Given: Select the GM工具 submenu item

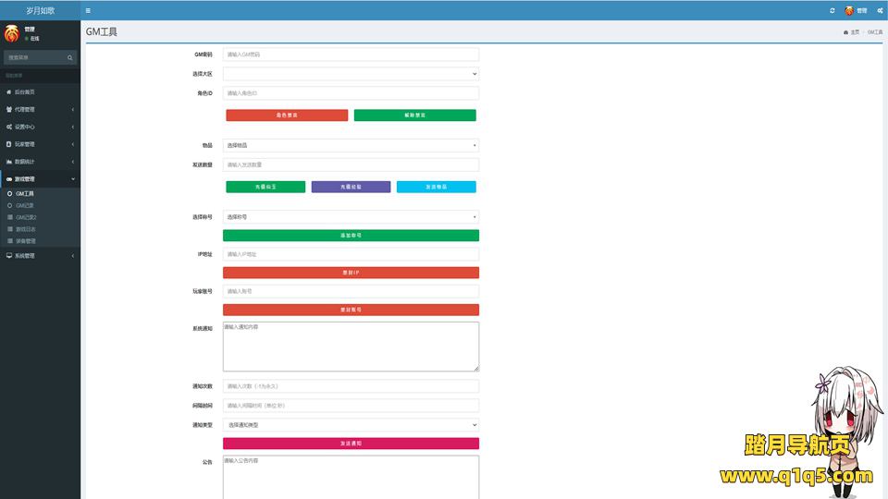Looking at the screenshot, I should tap(24, 194).
